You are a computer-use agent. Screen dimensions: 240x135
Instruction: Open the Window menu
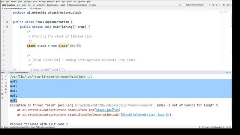click(81, 1)
